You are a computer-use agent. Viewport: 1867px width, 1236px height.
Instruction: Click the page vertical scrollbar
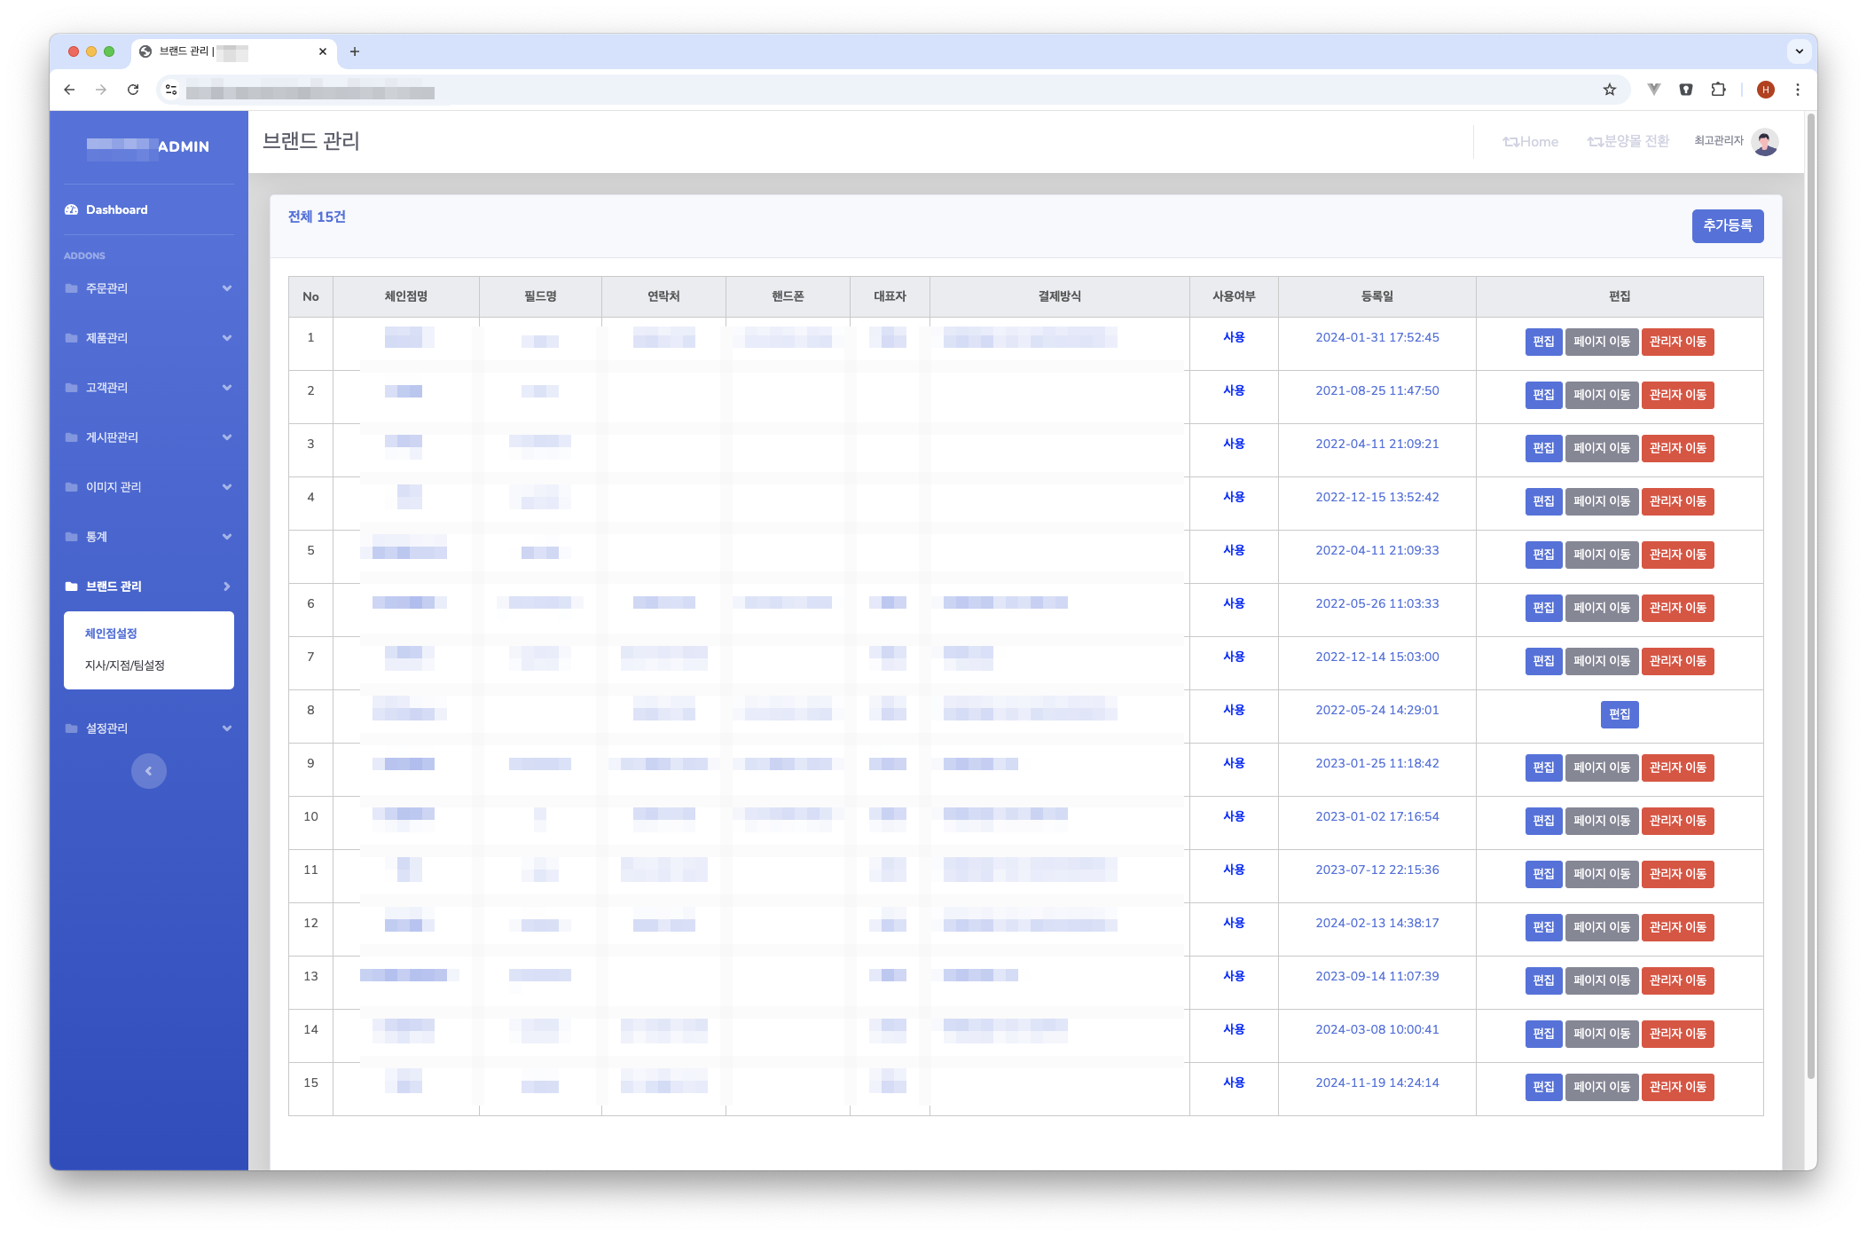pos(1811,594)
